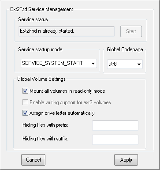Screen dimensions: 160x170
Task: Open the Service startup mode dropdown
Action: click(x=59, y=63)
